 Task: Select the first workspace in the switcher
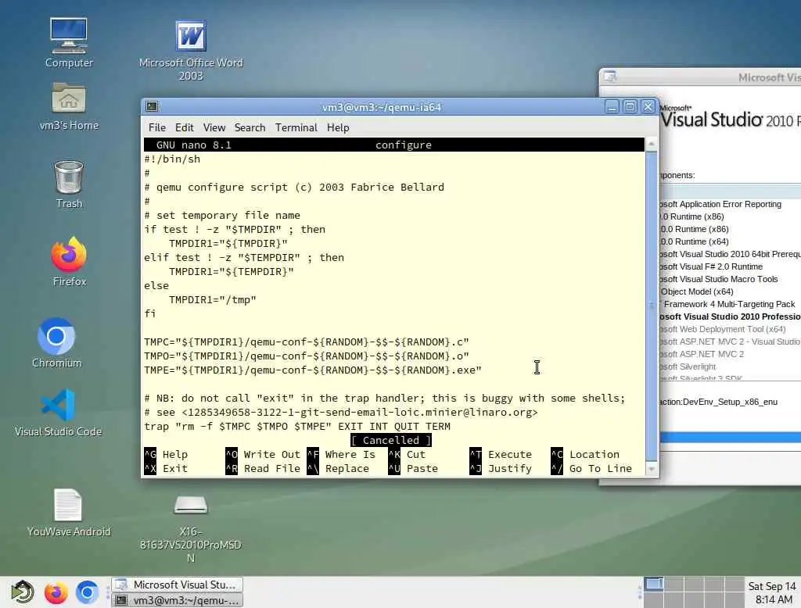653,584
